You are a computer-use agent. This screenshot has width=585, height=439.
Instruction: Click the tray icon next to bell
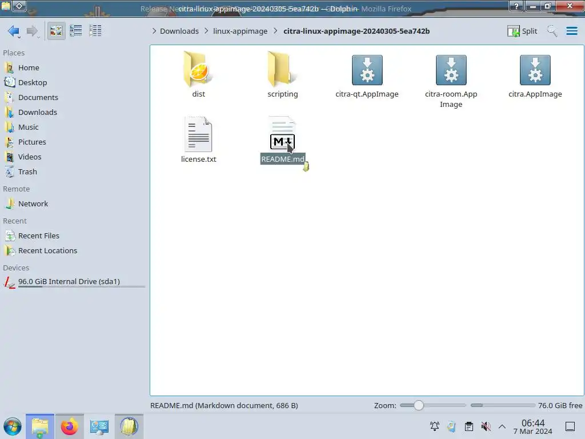click(x=452, y=426)
